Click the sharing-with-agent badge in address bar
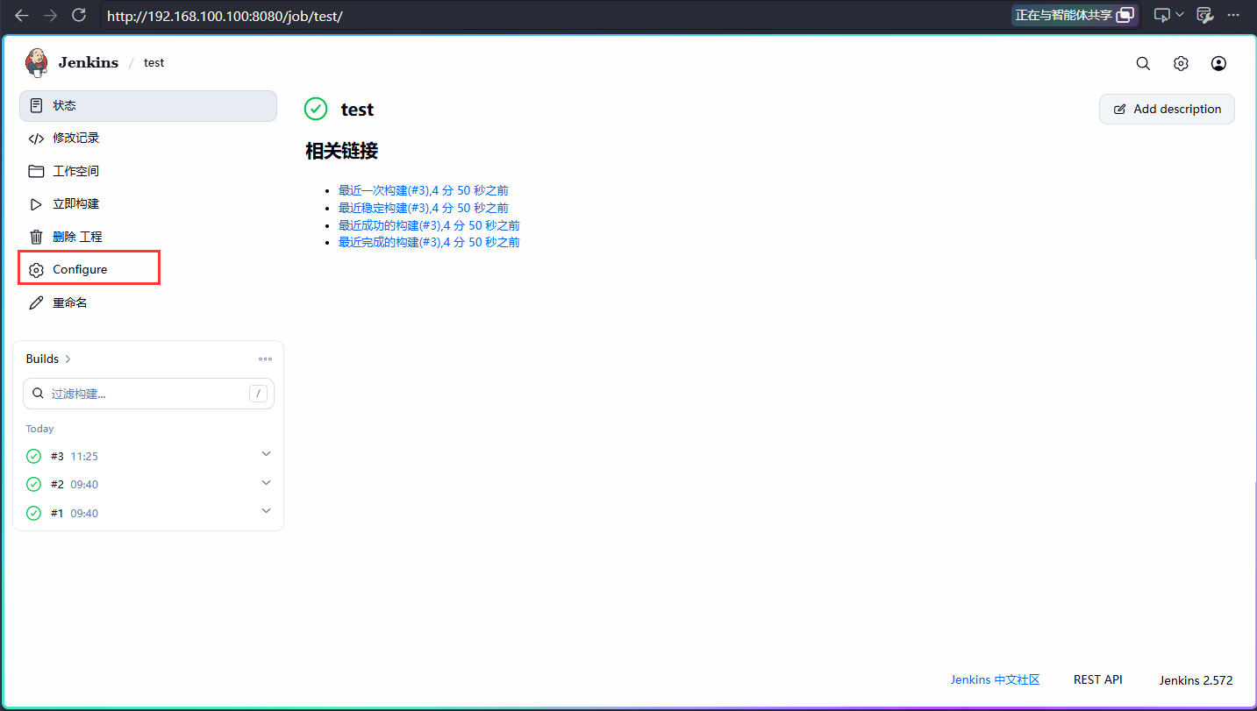 click(x=1075, y=15)
